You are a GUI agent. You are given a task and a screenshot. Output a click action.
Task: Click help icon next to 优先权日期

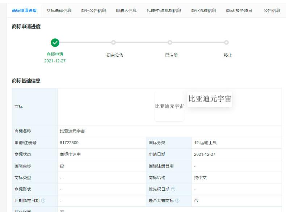[x=173, y=189]
